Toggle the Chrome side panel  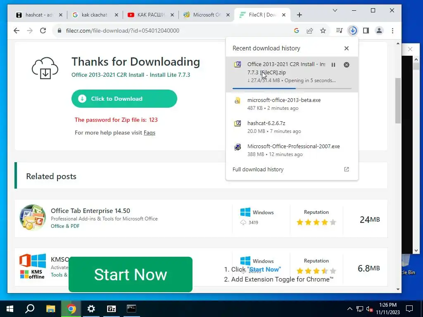click(366, 31)
